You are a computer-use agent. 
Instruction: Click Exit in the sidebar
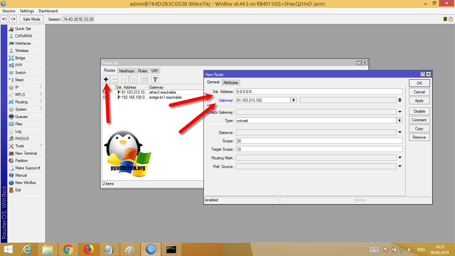pyautogui.click(x=26, y=190)
